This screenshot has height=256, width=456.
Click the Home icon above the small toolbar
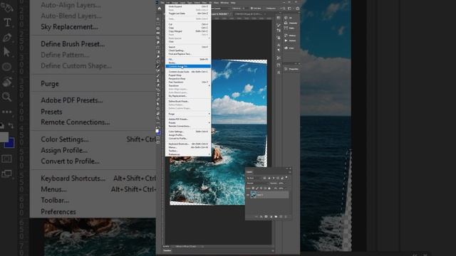[160, 9]
